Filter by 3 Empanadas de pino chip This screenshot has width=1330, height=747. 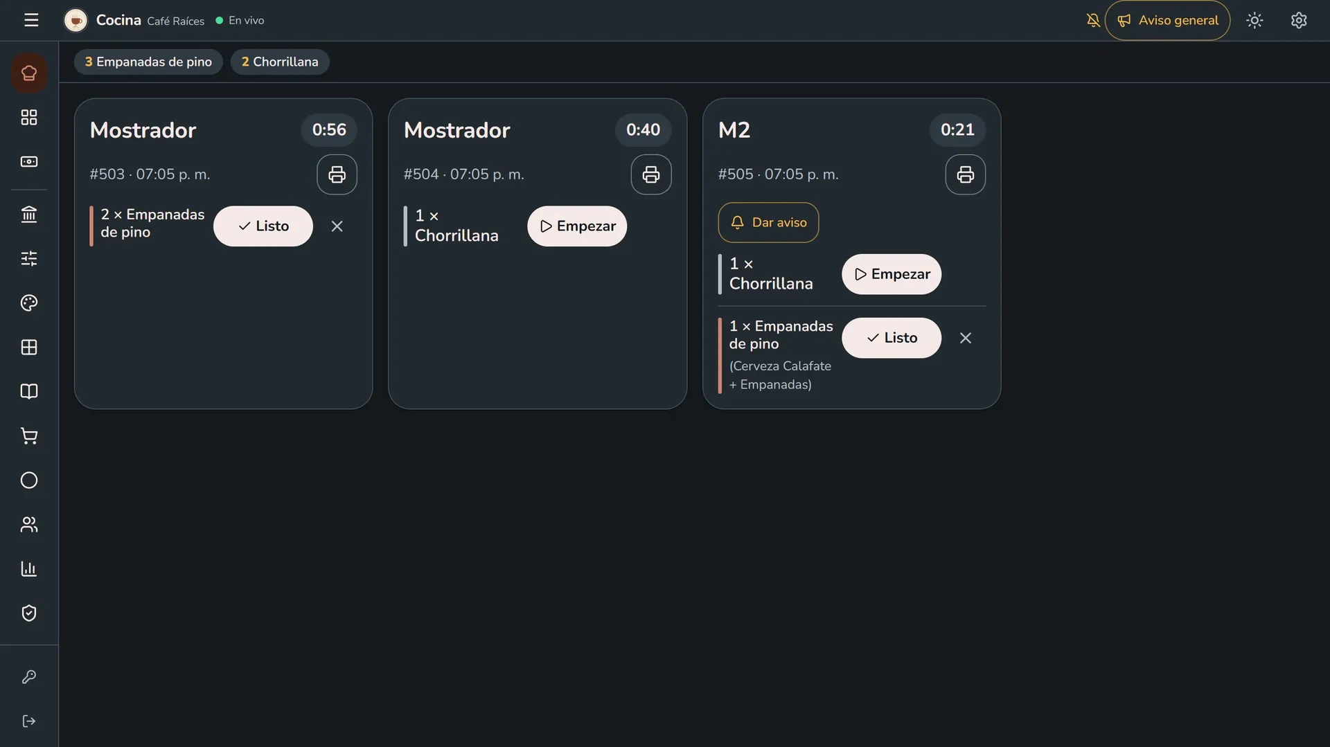[148, 62]
